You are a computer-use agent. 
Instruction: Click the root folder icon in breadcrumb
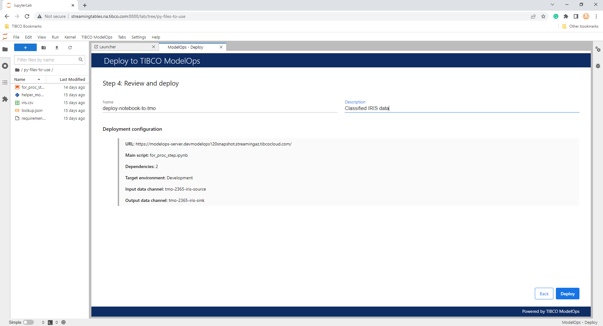(x=17, y=70)
